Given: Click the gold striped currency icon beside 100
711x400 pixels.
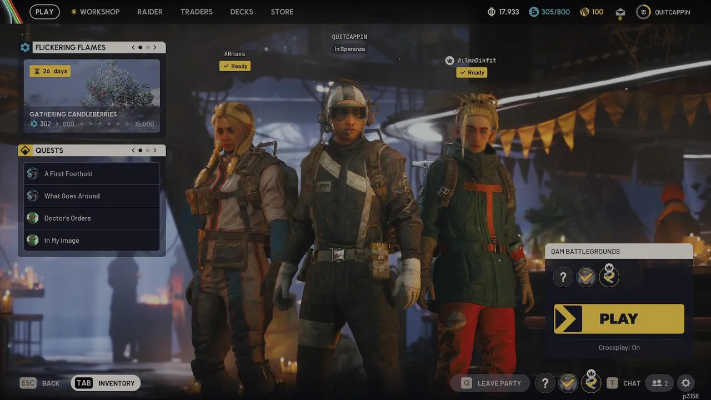Looking at the screenshot, I should click(584, 12).
